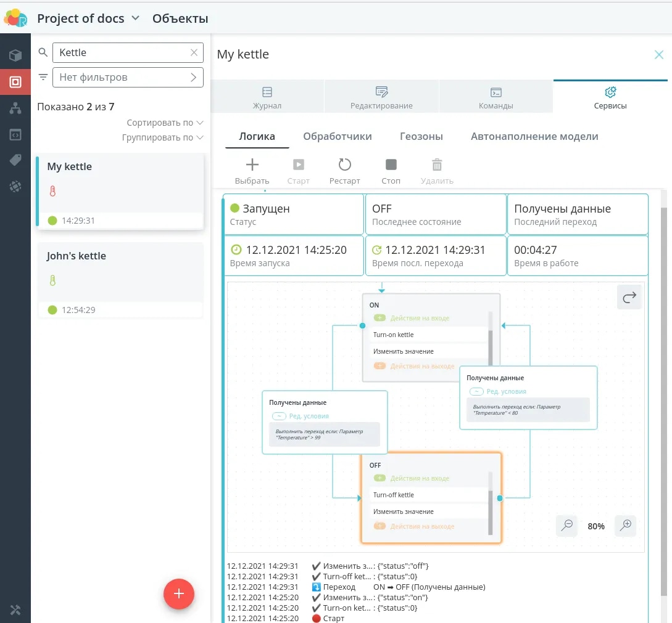
Task: Open the globe icon in sidebar
Action: tap(15, 187)
